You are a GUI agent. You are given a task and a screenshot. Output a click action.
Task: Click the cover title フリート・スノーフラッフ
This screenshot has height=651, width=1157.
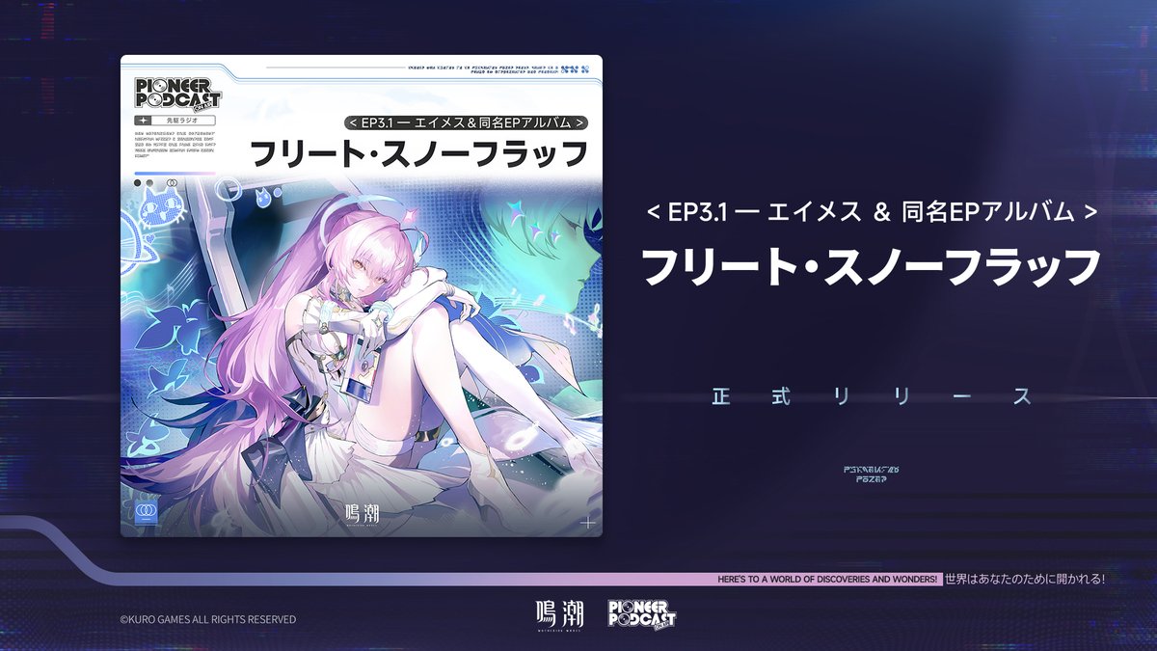[420, 154]
